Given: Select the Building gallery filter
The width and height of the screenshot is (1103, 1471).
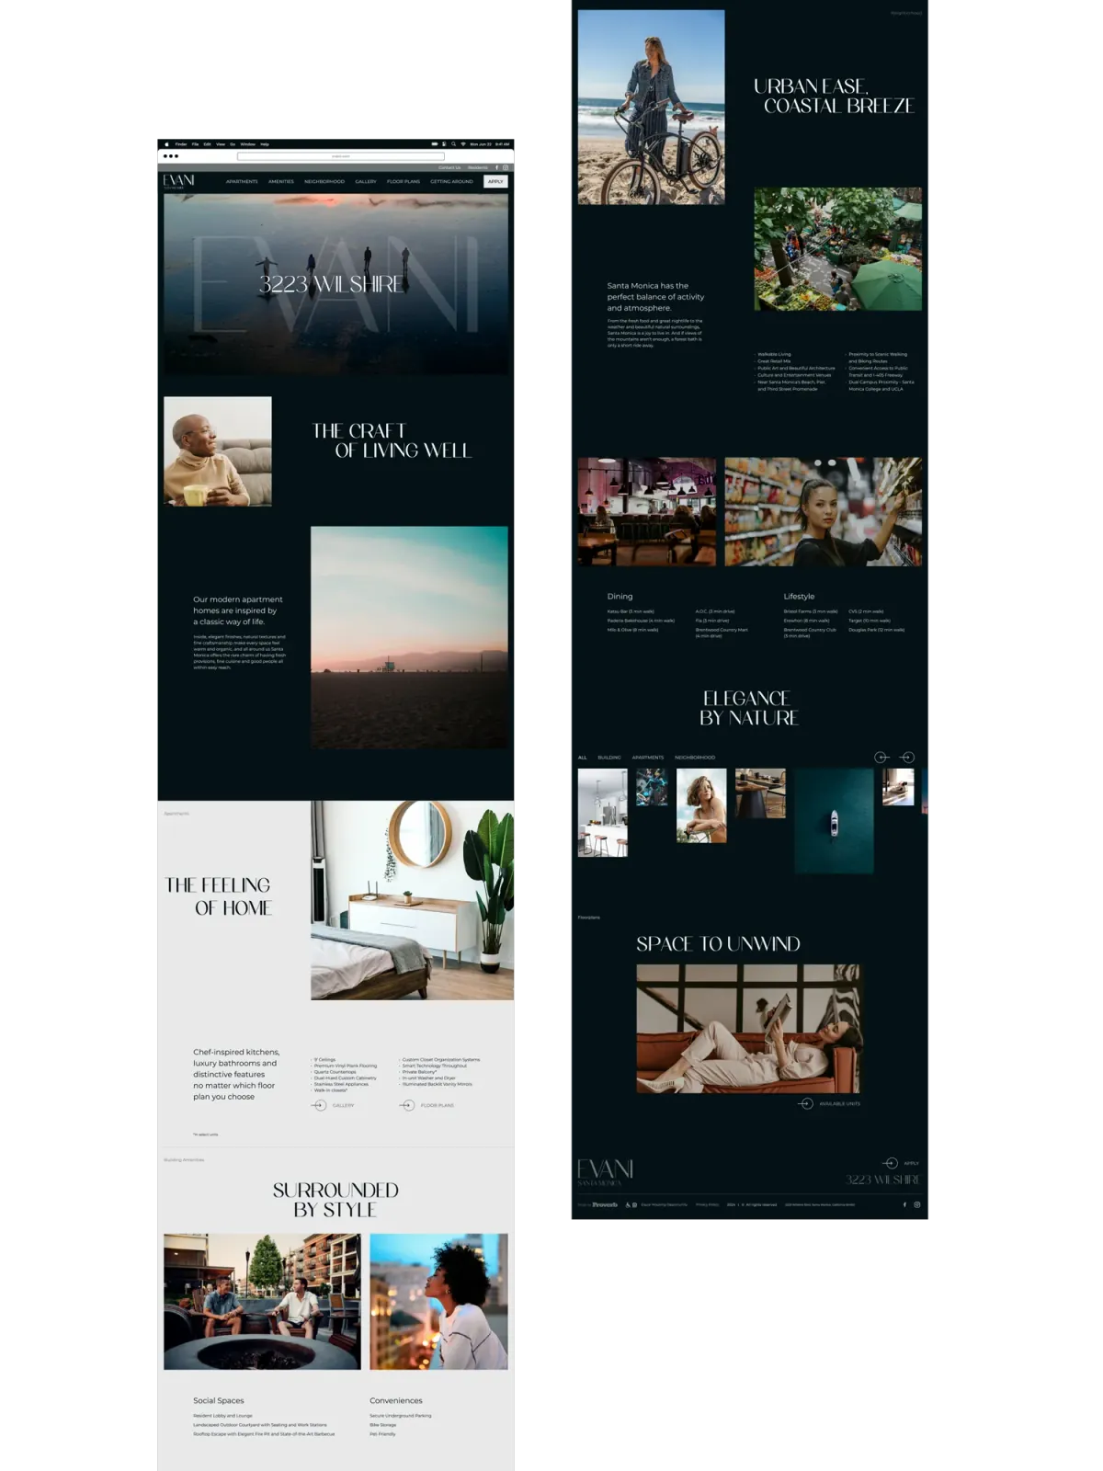Looking at the screenshot, I should (x=609, y=758).
